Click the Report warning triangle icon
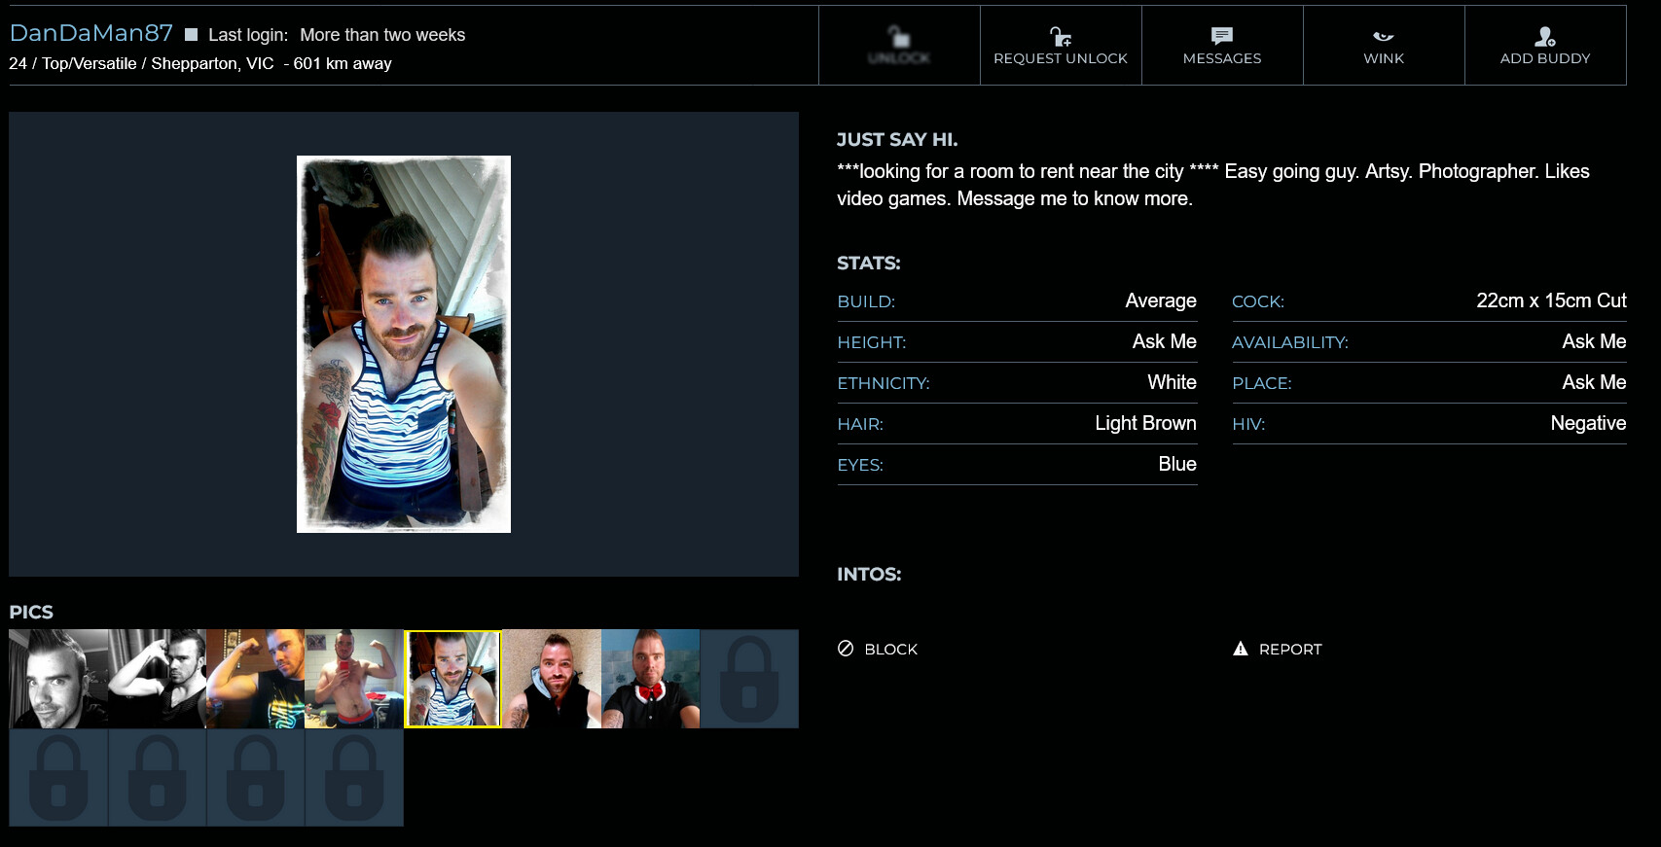Screen dimensions: 1661x847 point(1241,648)
